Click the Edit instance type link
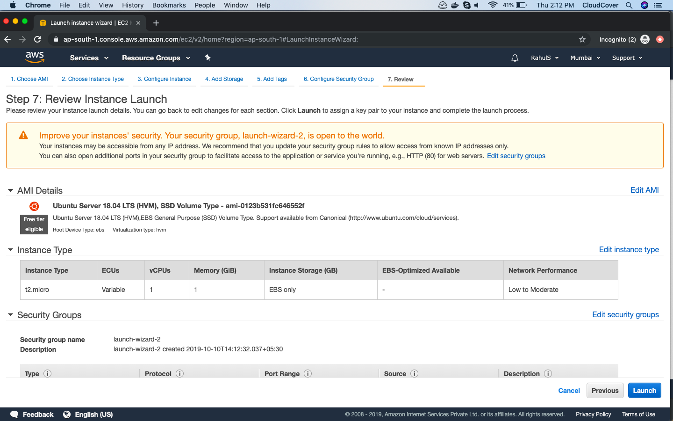673x421 pixels. click(x=629, y=249)
